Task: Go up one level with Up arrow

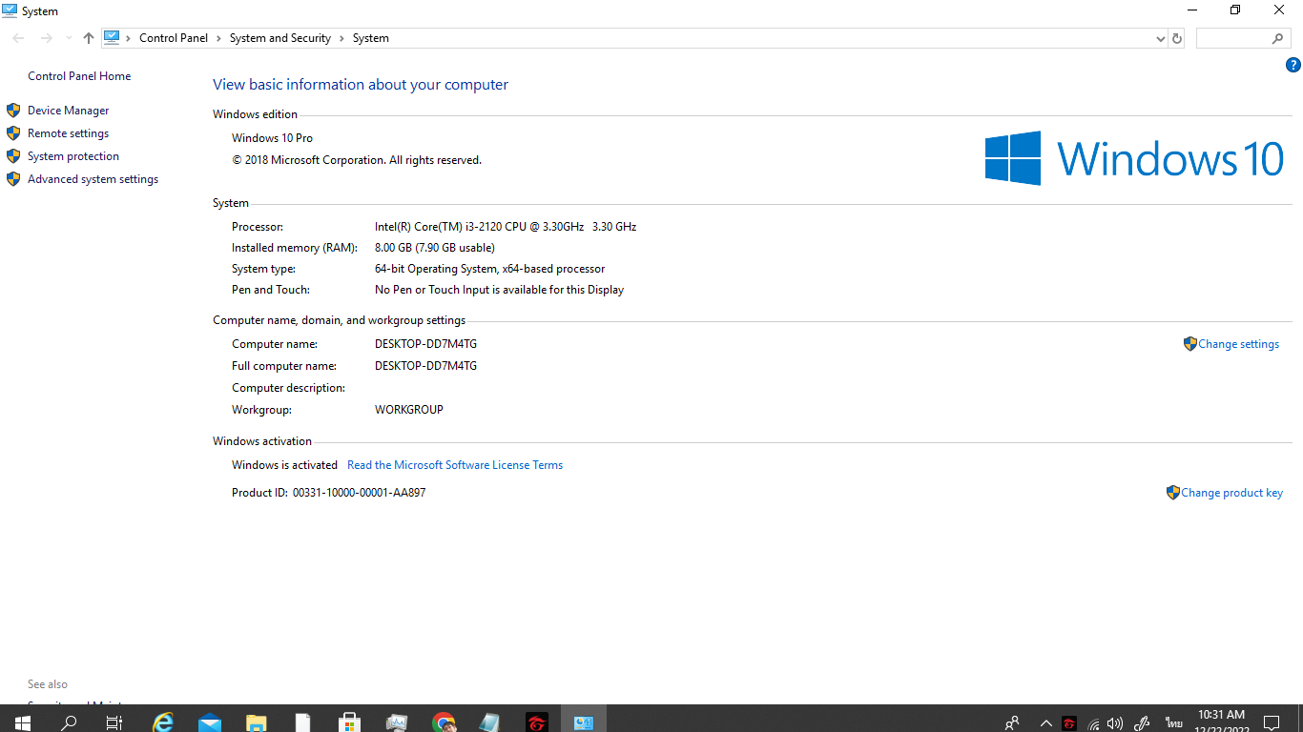Action: tap(89, 38)
